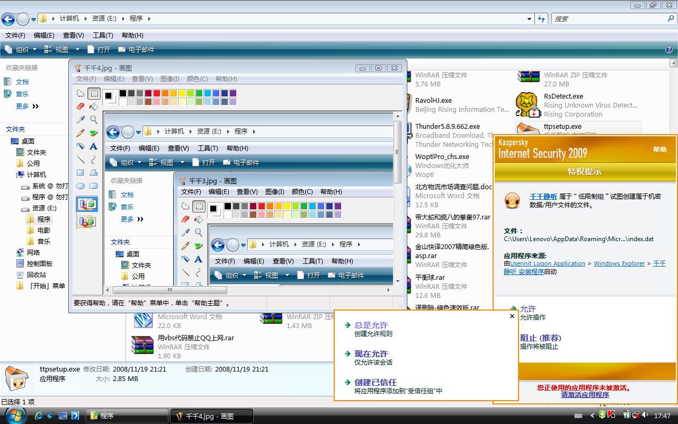Image resolution: width=678 pixels, height=424 pixels.
Task: Toggle the rectangular Select tool in 千千4.jpg Paint
Action: [x=94, y=94]
